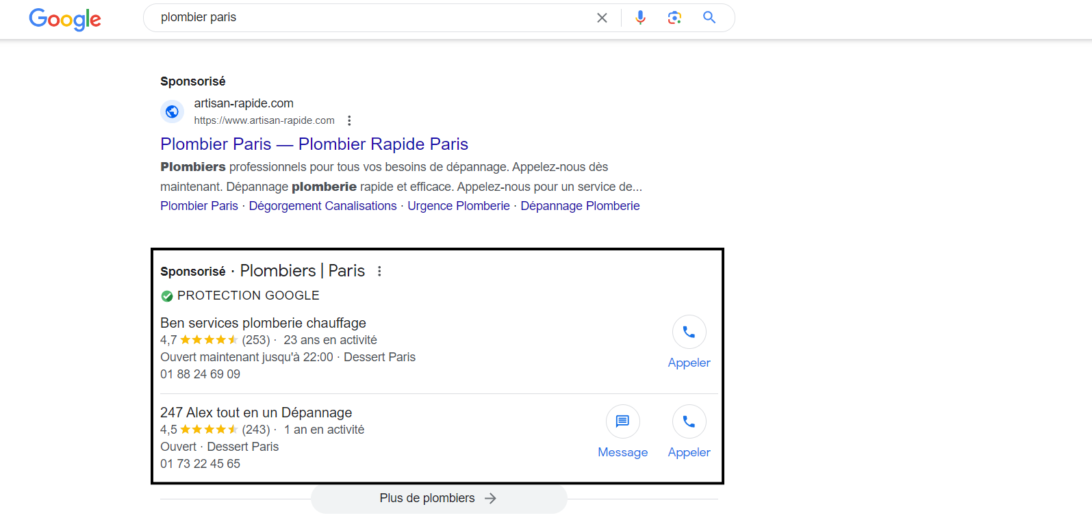Click Plus de plombiers button
This screenshot has height=522, width=1092.
click(439, 499)
